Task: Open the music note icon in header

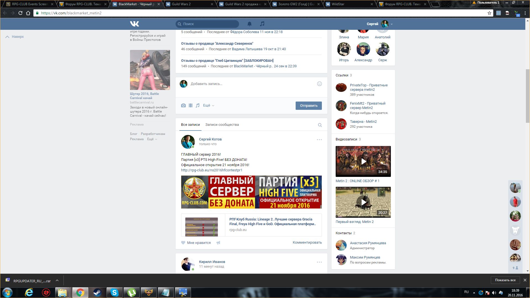Action: 262,24
